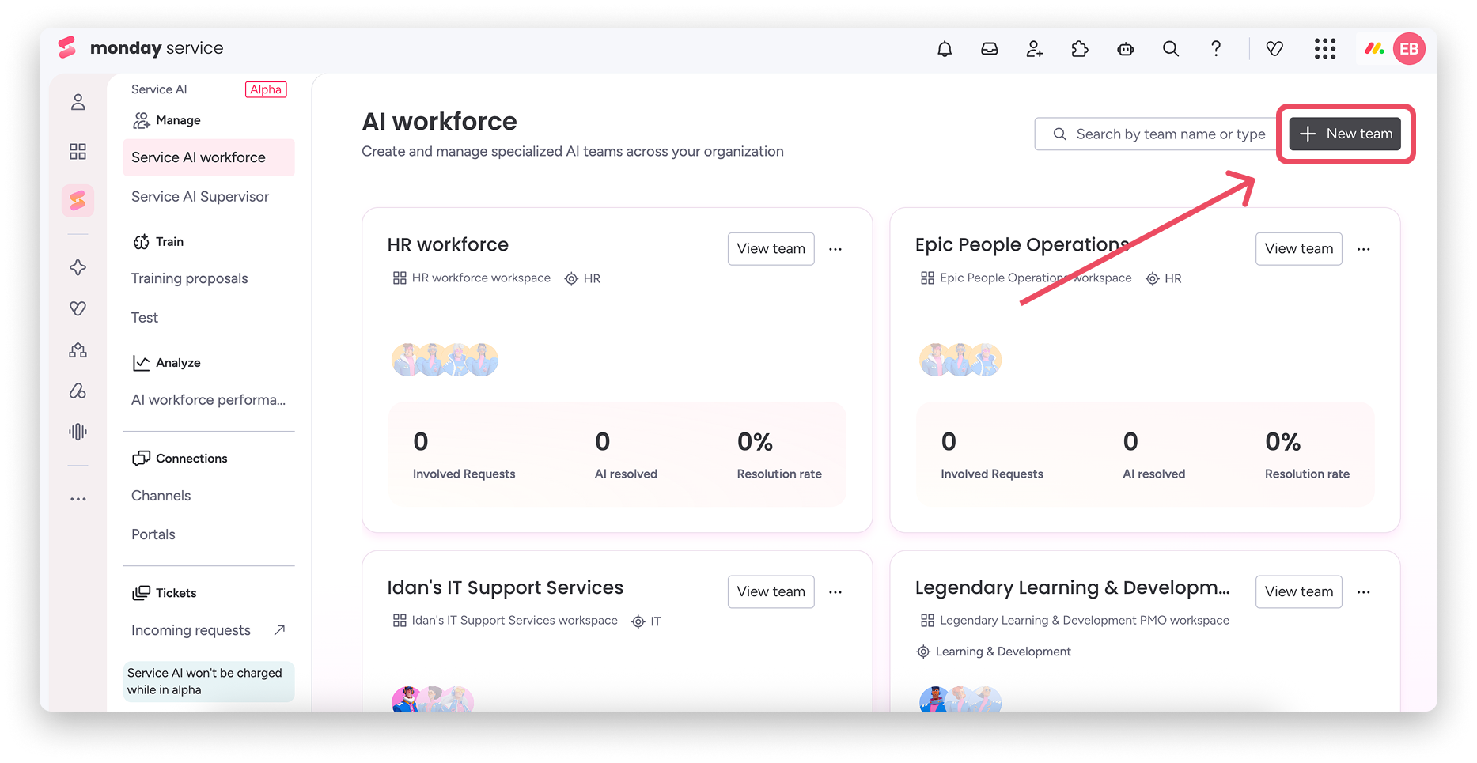Open the inbox tray icon

990,49
